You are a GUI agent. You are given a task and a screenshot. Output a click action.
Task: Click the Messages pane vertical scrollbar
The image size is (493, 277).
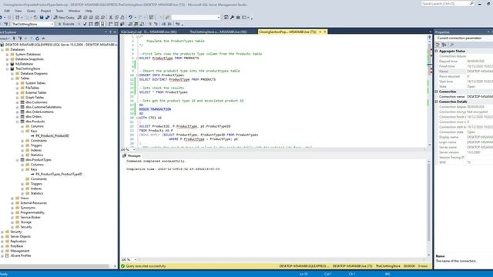pos(428,209)
